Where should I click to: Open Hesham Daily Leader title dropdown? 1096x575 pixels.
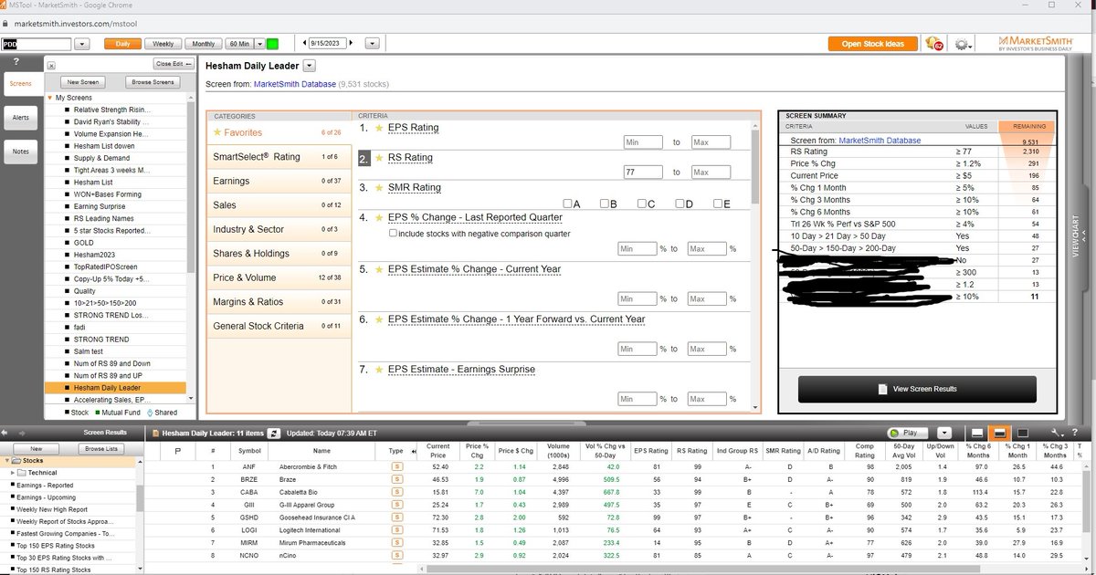[x=309, y=66]
